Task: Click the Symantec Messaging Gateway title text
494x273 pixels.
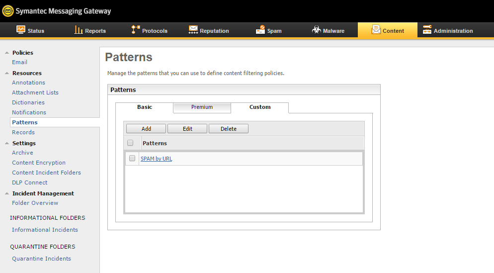Action: click(63, 11)
